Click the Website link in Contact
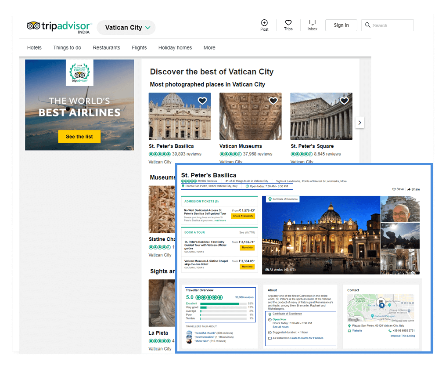Viewport: 442px width, 365px height. 357,331
